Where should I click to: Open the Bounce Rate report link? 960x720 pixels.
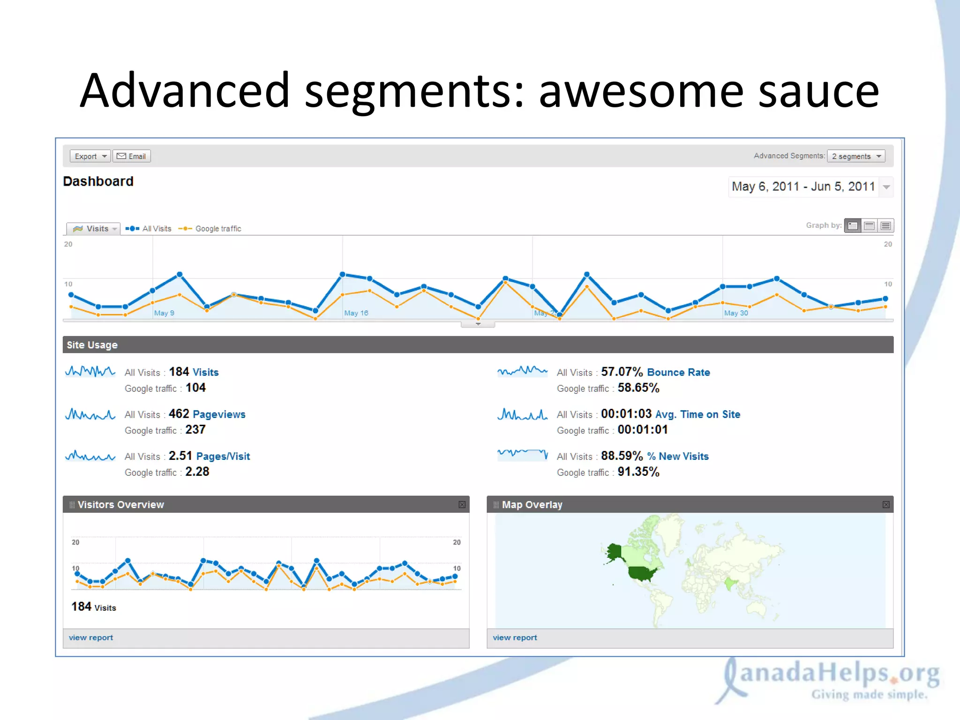(x=678, y=372)
